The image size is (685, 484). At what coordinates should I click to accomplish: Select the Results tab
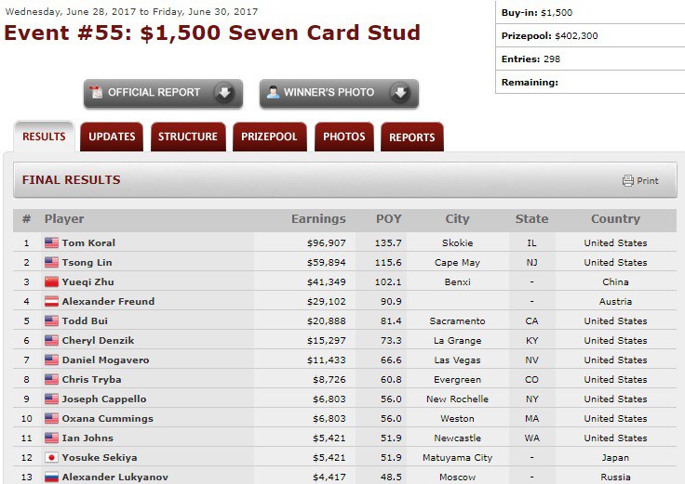[x=44, y=137]
